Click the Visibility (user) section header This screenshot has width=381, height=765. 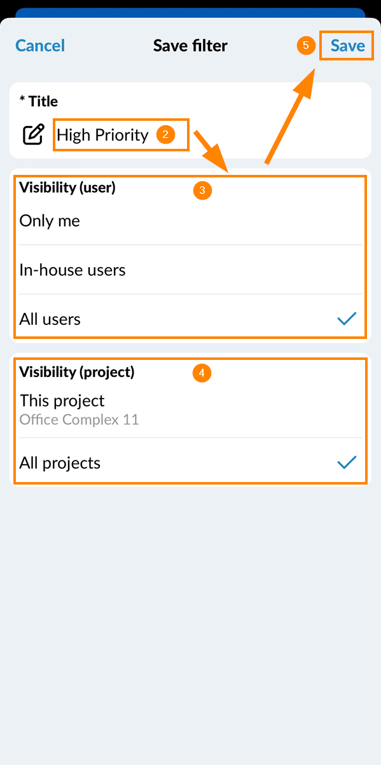click(67, 188)
